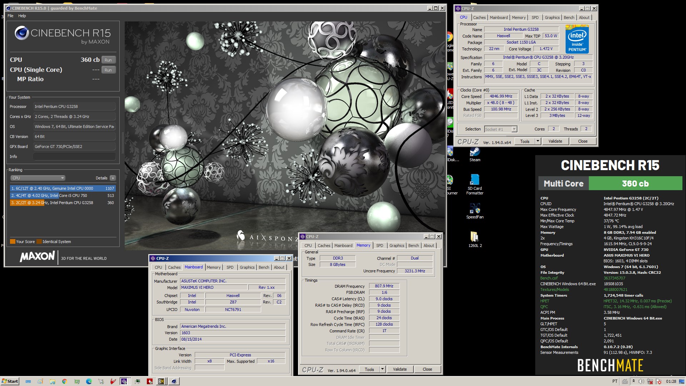Launch Microsoft Edge from the taskbar
Viewport: 686px width, 386px height.
(x=89, y=381)
